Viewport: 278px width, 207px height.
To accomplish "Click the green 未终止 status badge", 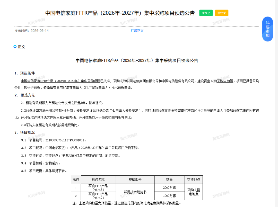I will click(x=206, y=13).
